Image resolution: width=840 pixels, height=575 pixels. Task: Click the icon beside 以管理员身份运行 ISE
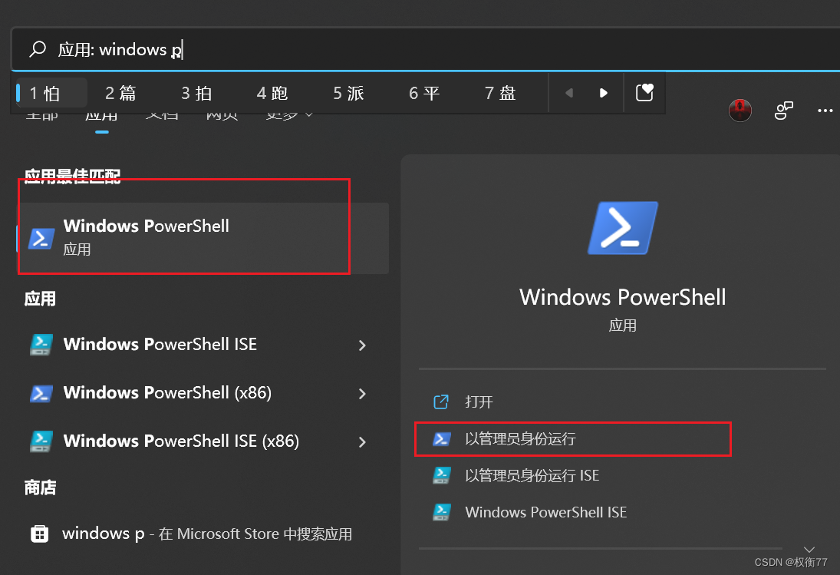[441, 475]
